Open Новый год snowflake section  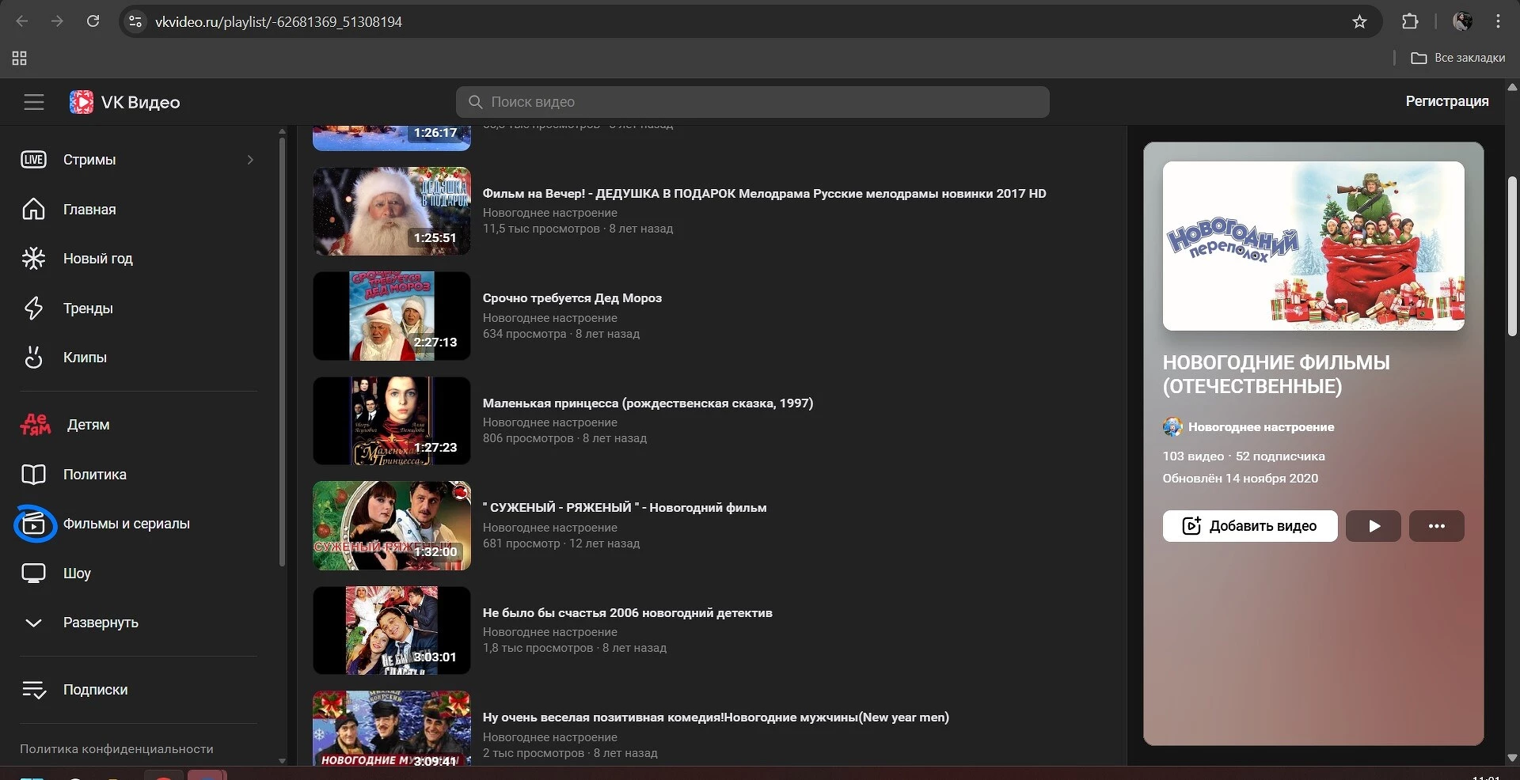(33, 259)
